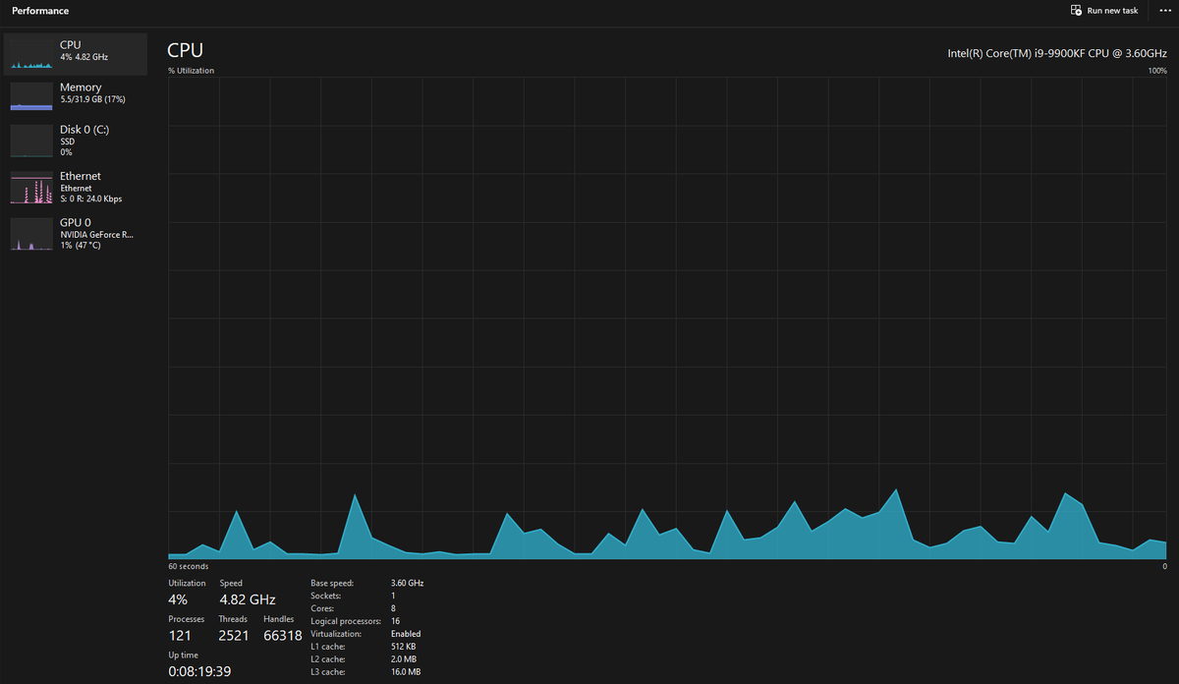
Task: Click the 100% graph scale label
Action: coord(1157,71)
